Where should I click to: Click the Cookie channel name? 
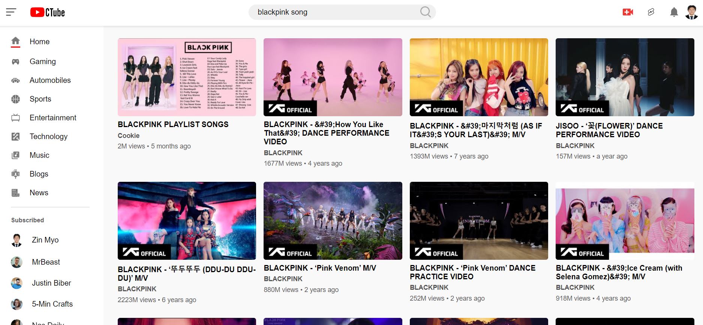click(x=129, y=136)
